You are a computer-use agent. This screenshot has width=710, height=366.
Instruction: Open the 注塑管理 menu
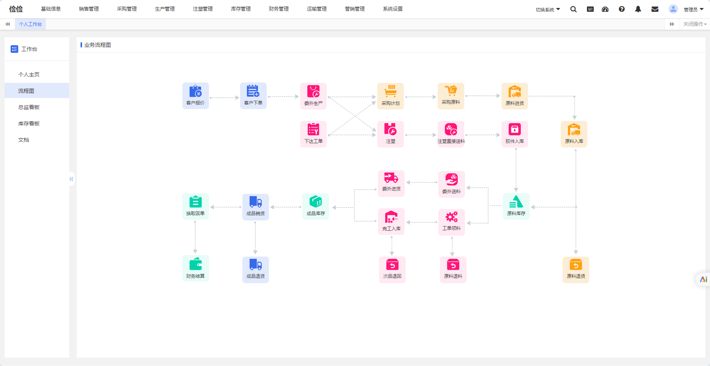203,9
